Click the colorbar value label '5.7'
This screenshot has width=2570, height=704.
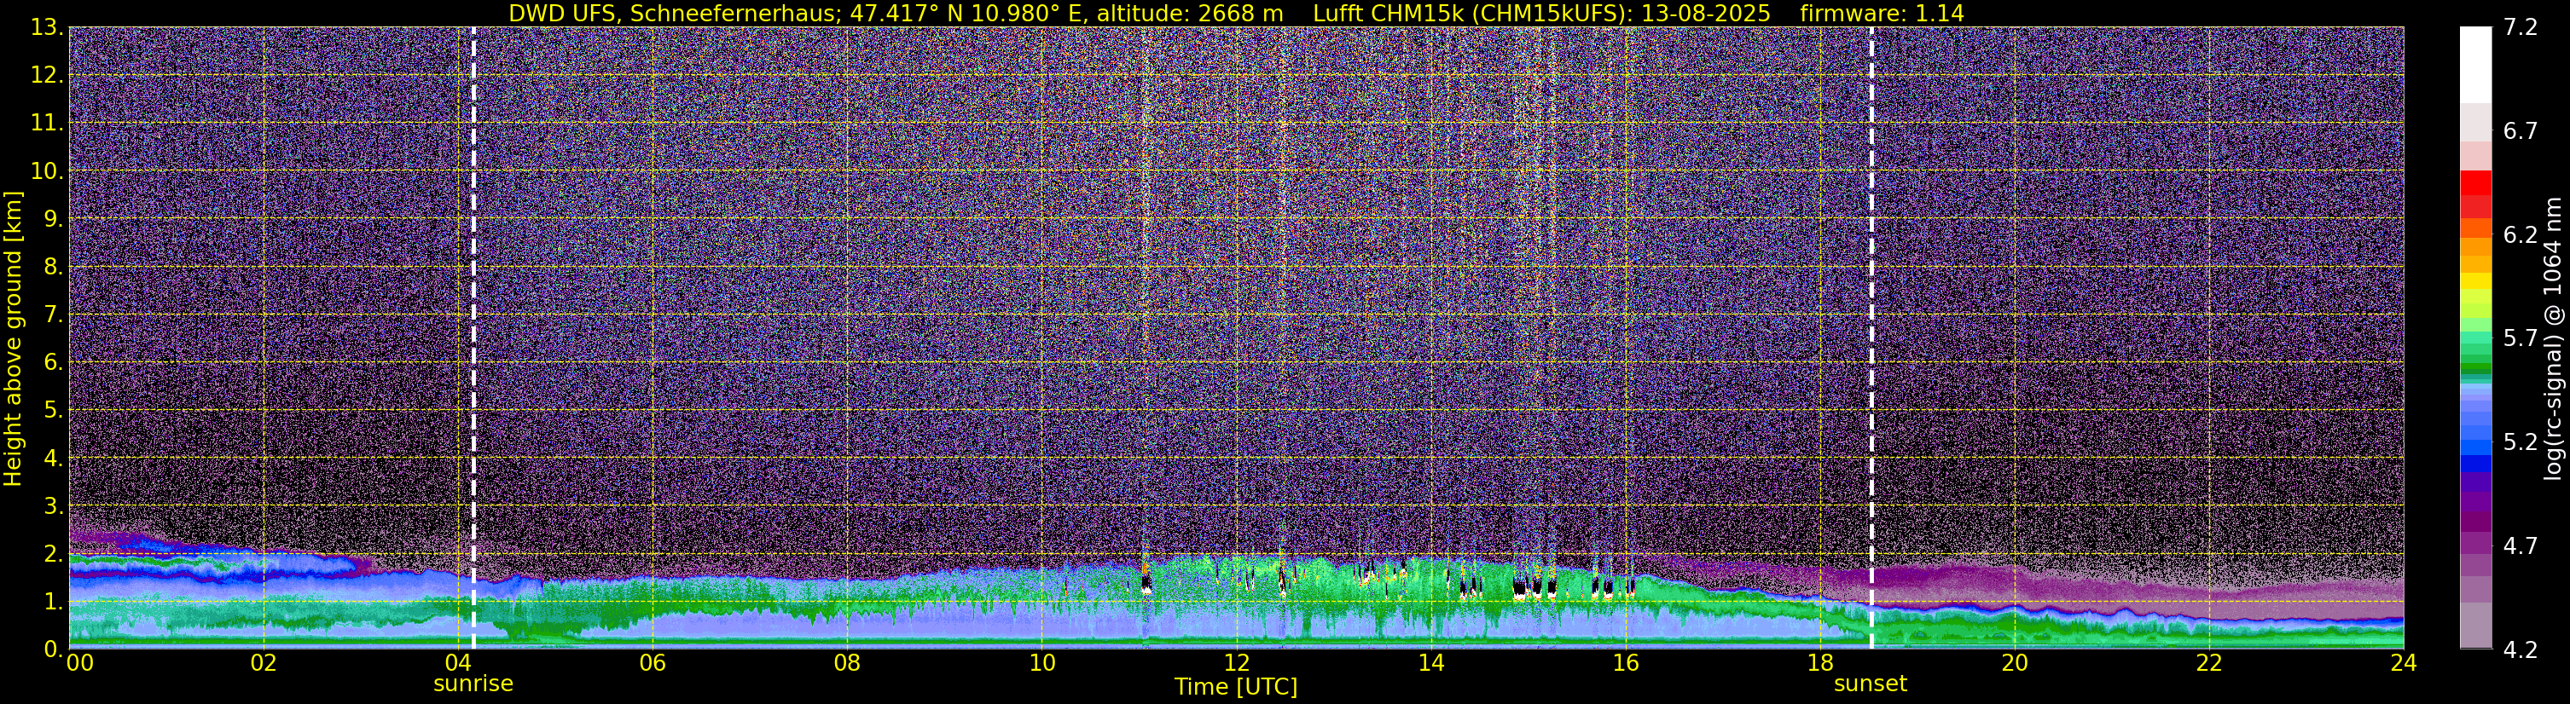2521,338
